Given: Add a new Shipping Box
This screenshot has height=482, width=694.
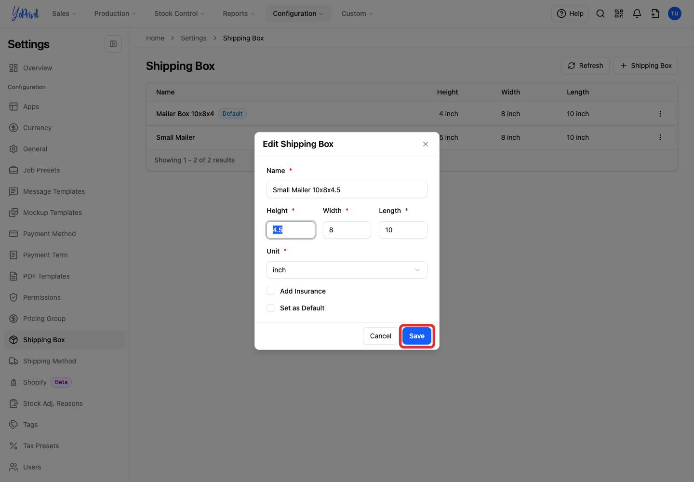Looking at the screenshot, I should (646, 66).
